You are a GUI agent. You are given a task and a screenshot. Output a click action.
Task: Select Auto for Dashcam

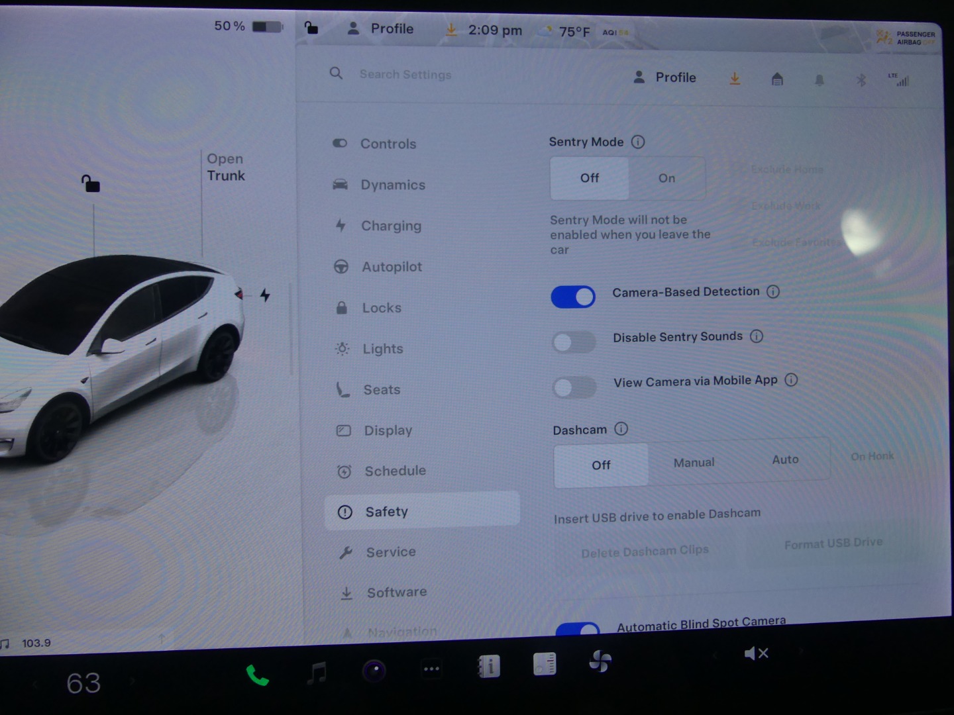pos(785,459)
